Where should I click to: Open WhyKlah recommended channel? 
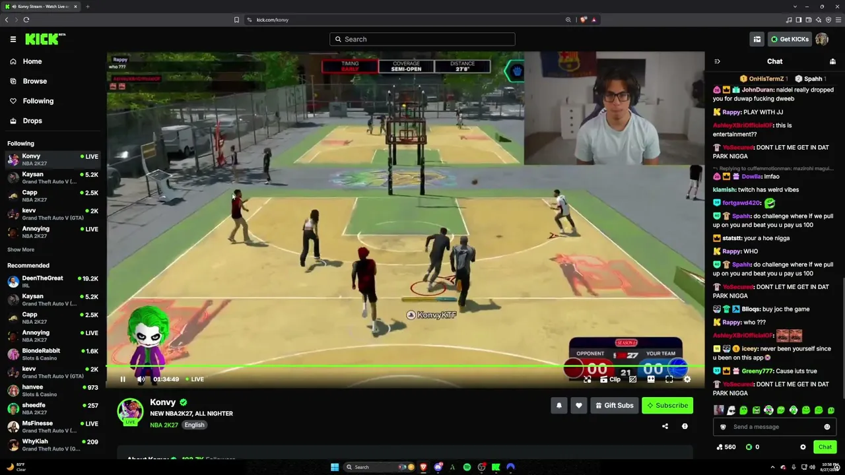coord(53,445)
